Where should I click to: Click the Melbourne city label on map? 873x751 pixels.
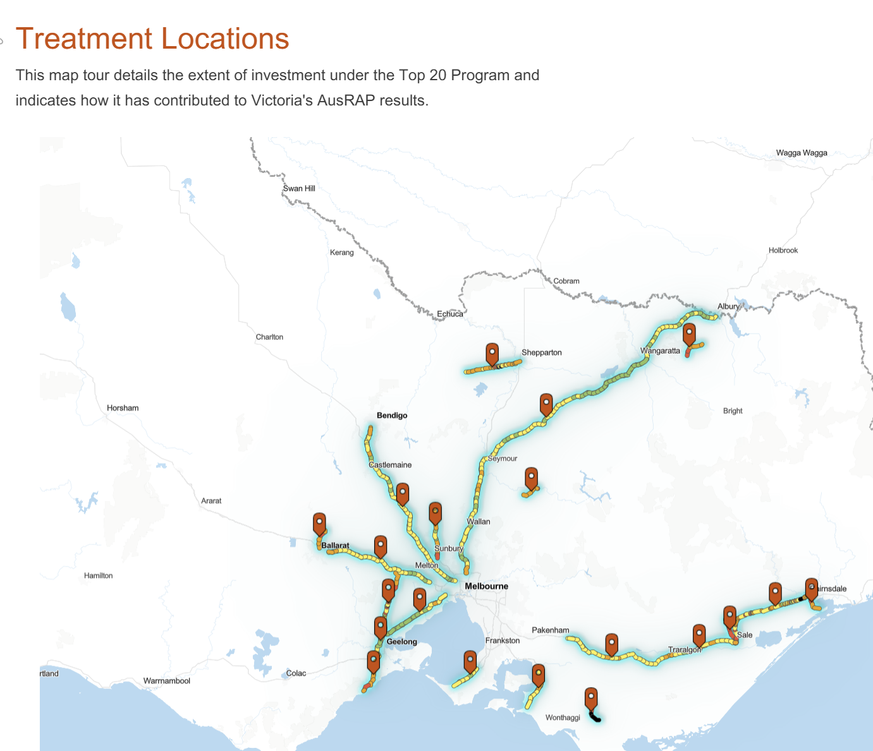tap(486, 586)
